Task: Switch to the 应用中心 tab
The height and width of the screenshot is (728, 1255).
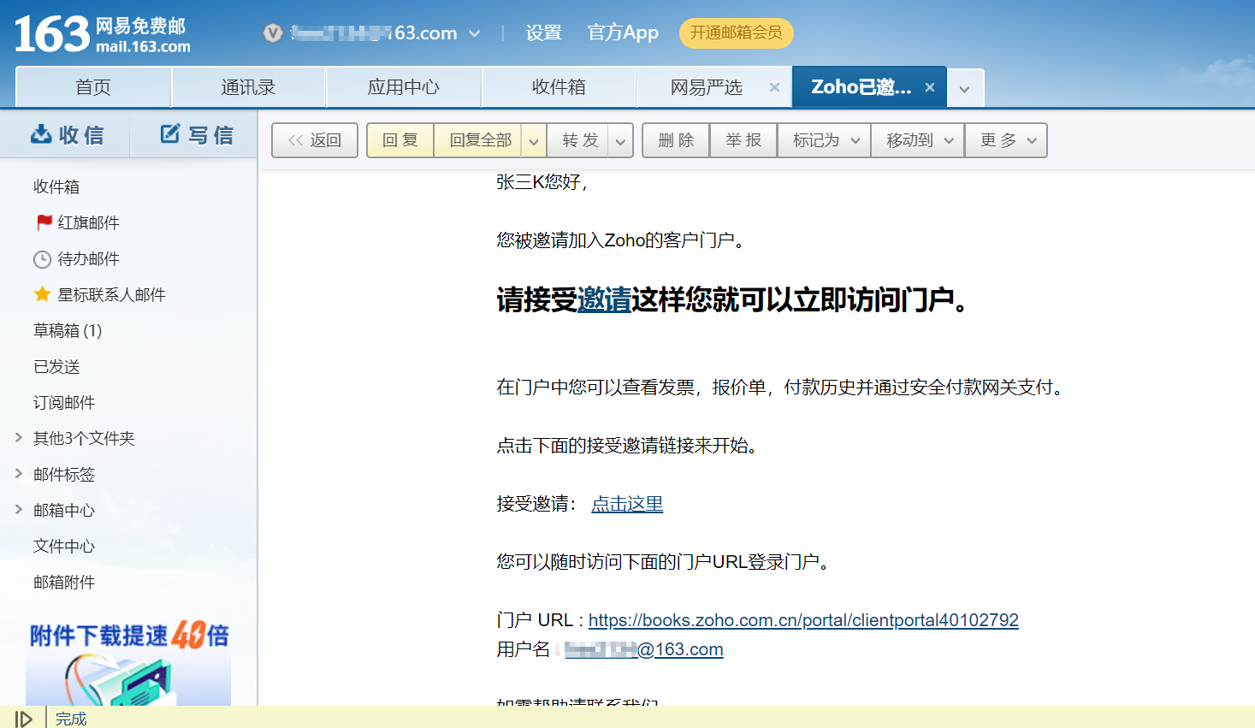Action: coord(403,87)
